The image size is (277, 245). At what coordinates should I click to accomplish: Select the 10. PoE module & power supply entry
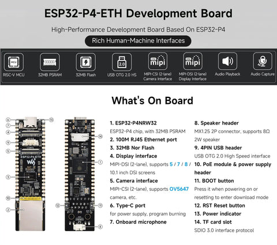coord(233,168)
